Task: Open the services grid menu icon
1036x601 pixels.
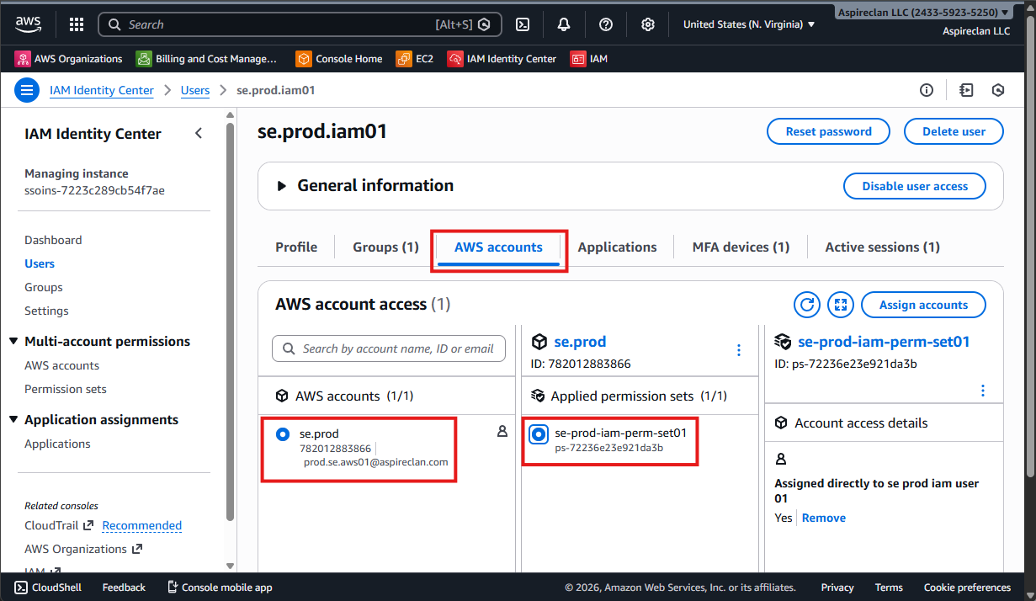Action: click(x=77, y=24)
